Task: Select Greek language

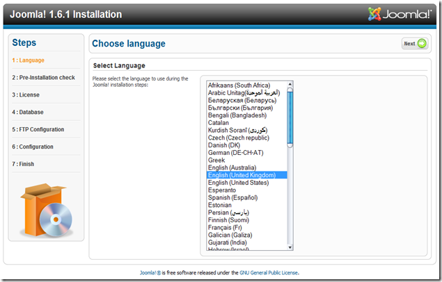Action: [x=247, y=160]
